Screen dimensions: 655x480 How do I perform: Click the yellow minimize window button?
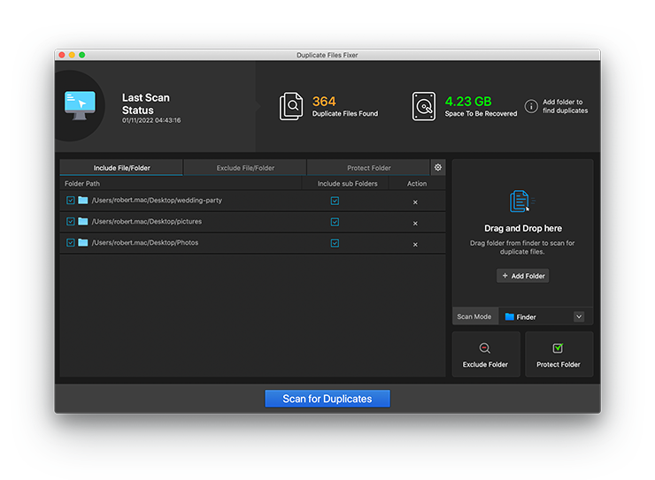click(72, 55)
